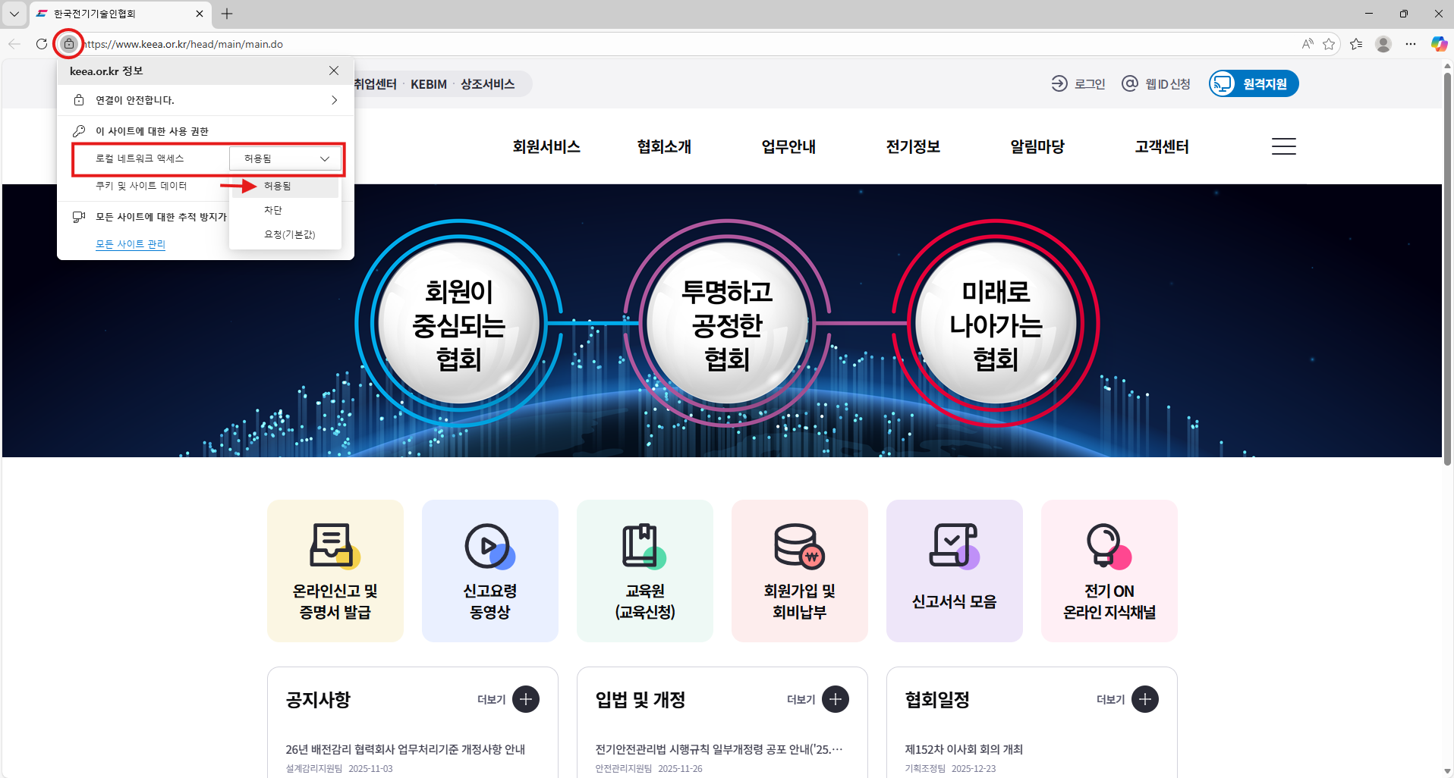The height and width of the screenshot is (778, 1454).
Task: Open the Copilot icon in toolbar
Action: pos(1438,44)
